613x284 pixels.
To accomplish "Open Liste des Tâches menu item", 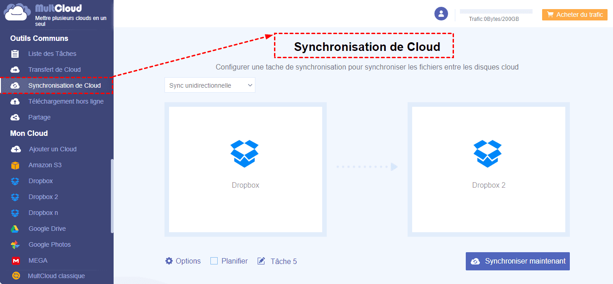I will click(x=52, y=54).
